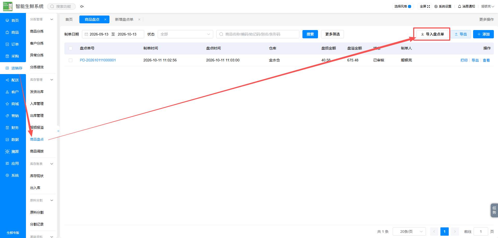Click the 搜索 button
The image size is (498, 238).
310,34
